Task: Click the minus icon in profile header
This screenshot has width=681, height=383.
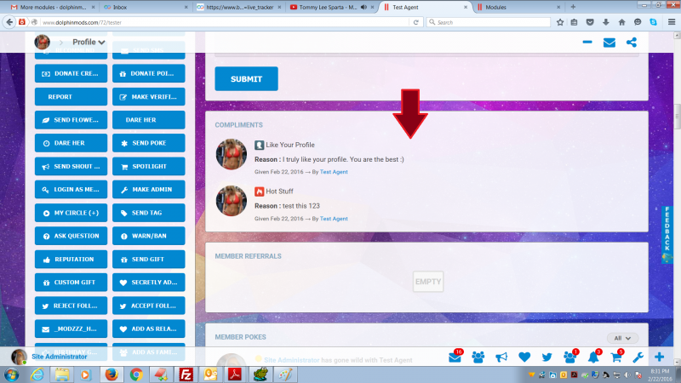Action: pos(587,42)
